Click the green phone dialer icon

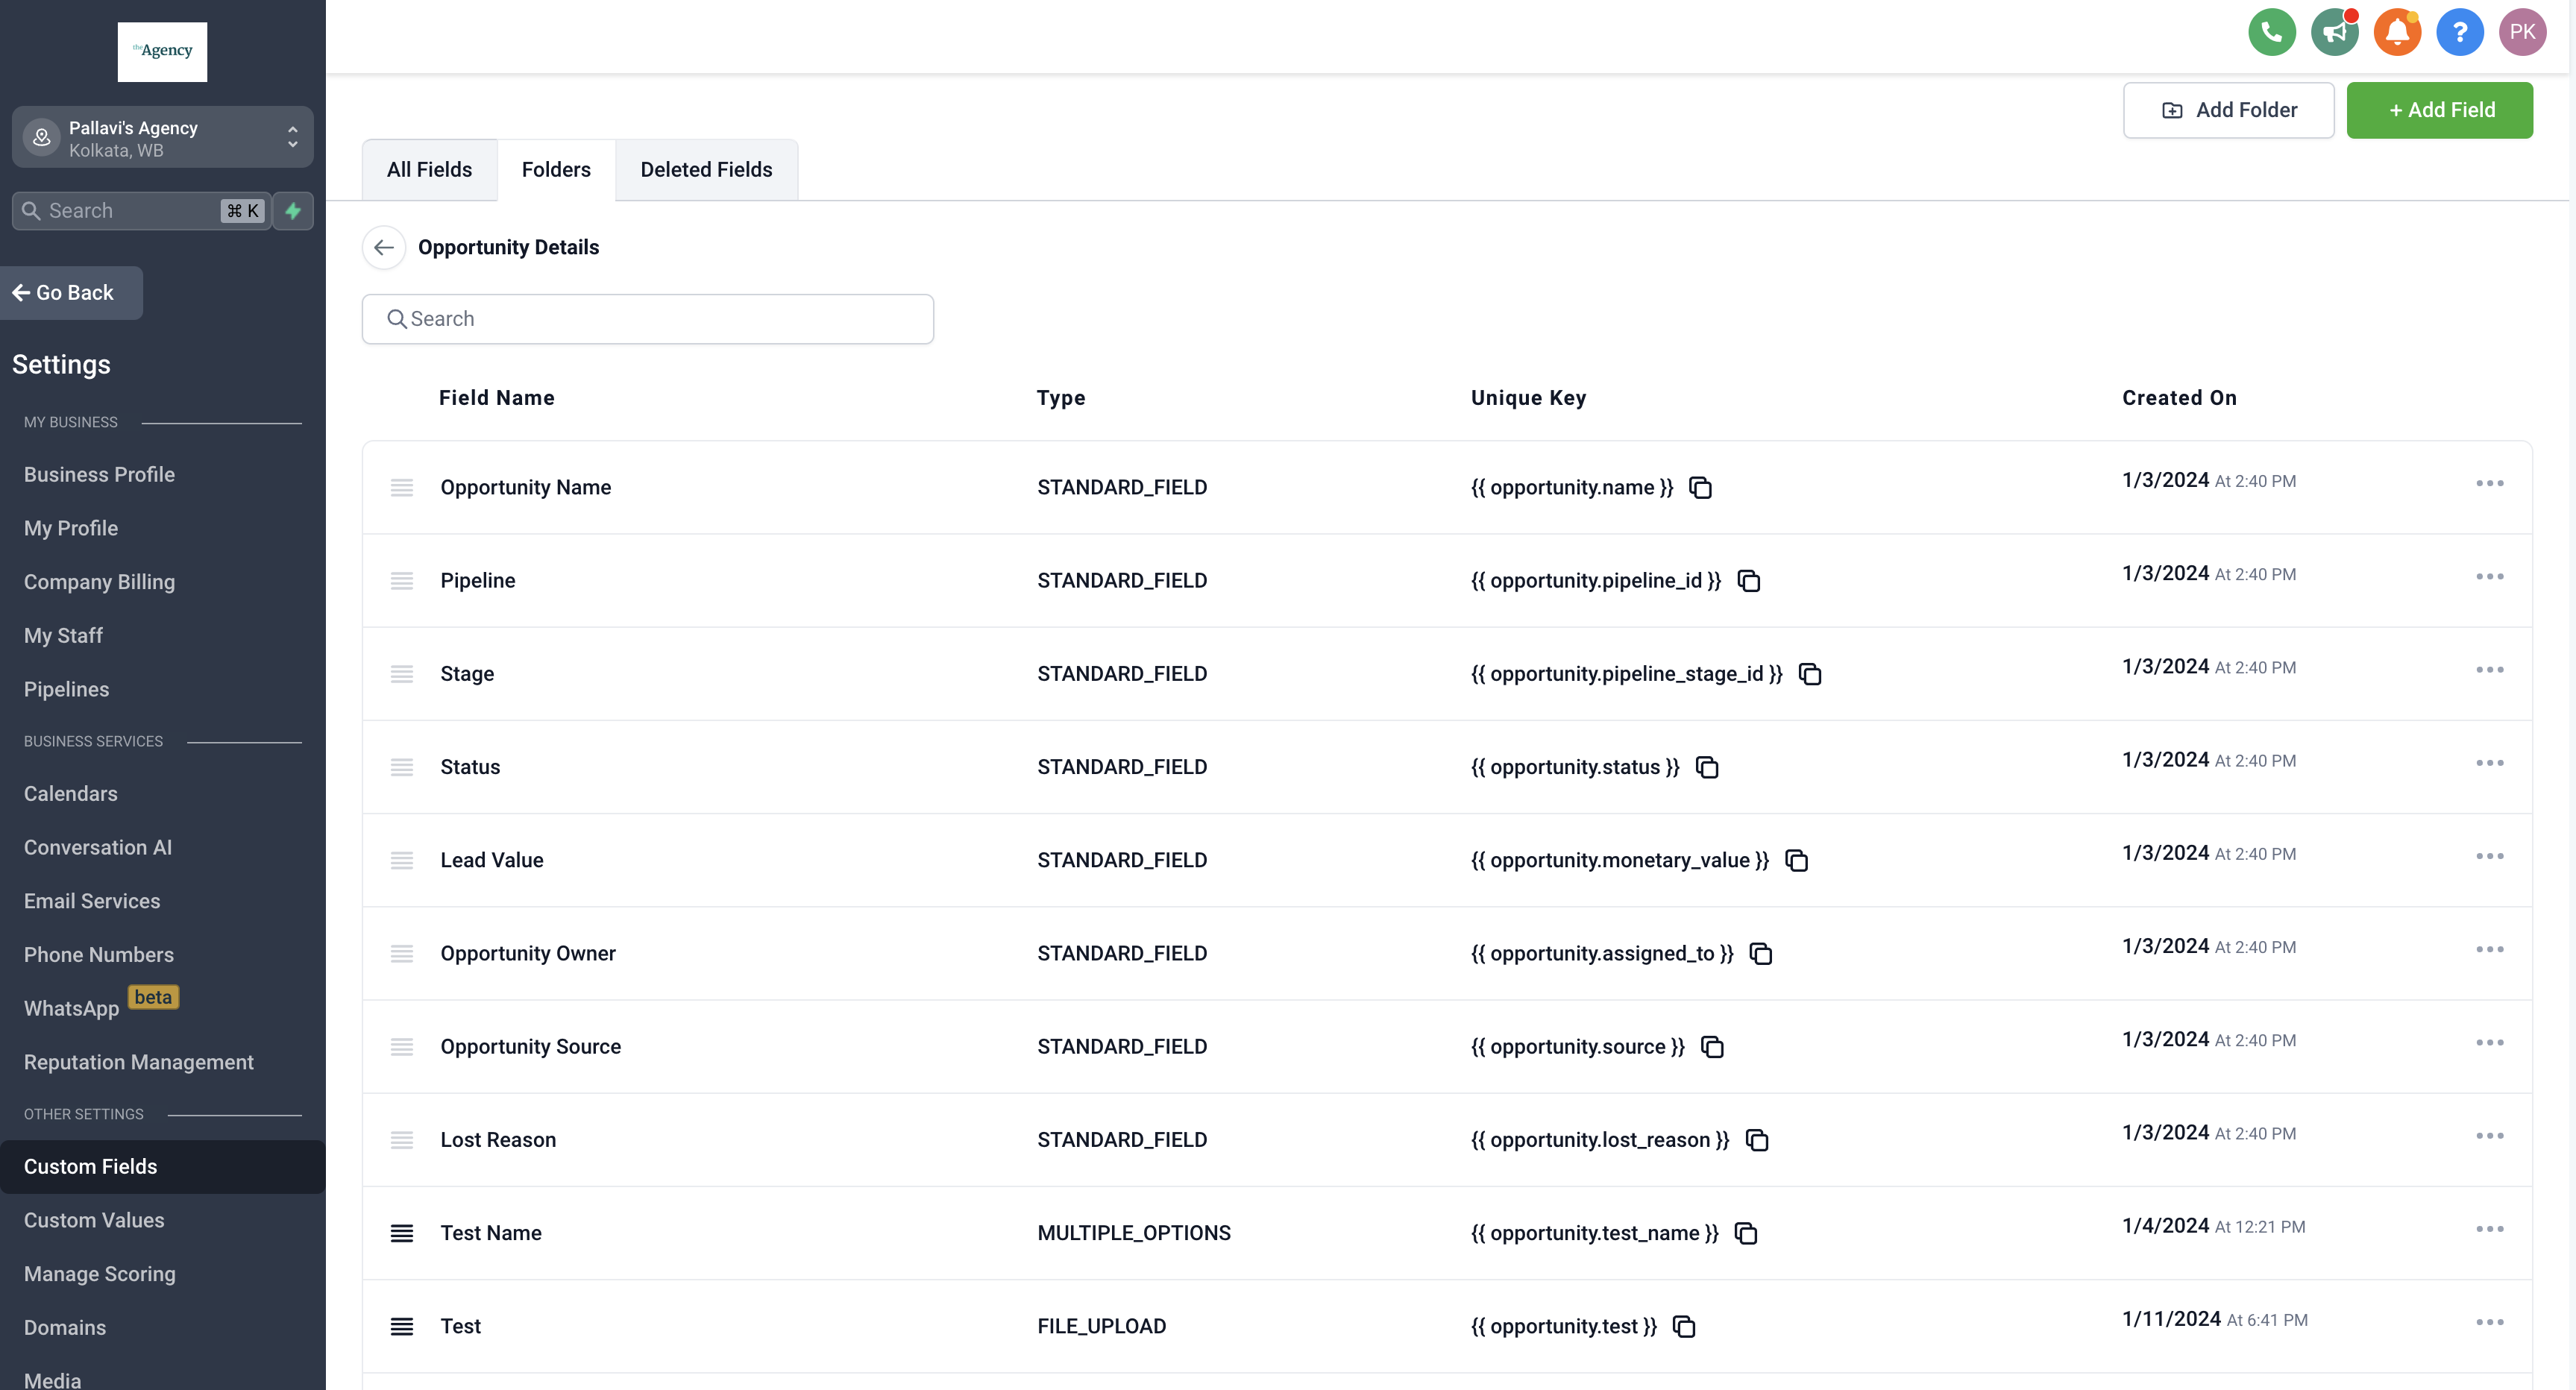point(2271,32)
